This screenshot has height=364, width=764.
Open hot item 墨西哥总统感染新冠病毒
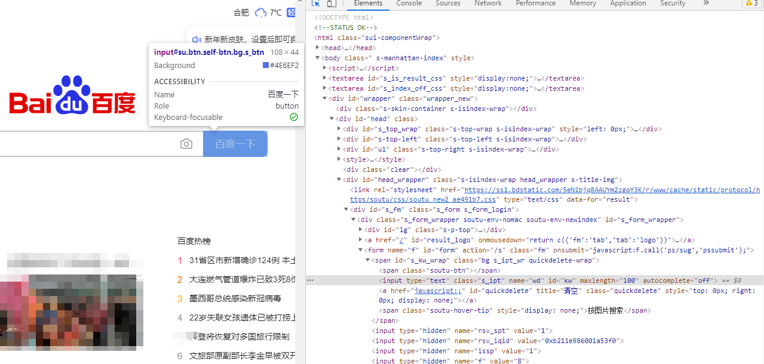tap(235, 298)
